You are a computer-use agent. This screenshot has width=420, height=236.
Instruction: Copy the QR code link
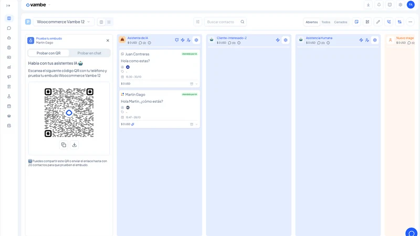coord(64,145)
